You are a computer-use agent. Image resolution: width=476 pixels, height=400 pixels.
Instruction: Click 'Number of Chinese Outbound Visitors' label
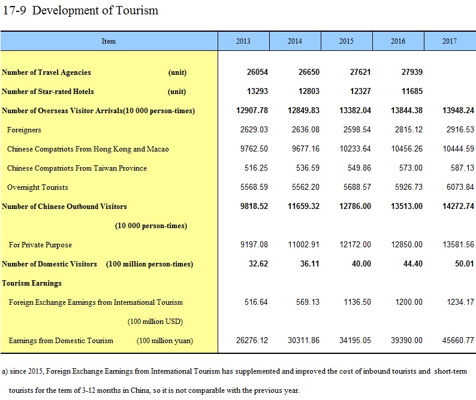tap(64, 207)
